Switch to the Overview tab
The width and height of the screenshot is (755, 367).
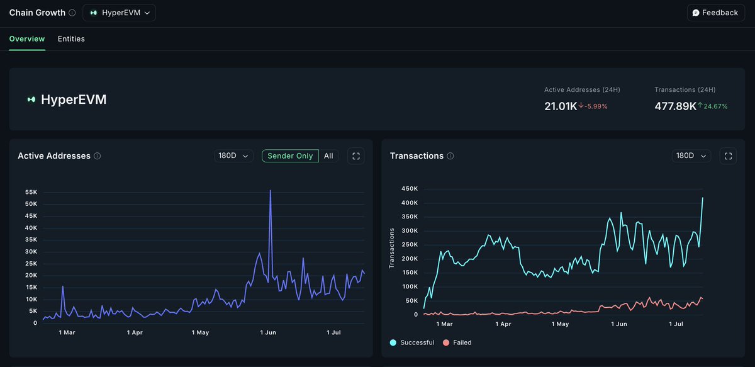(x=27, y=39)
